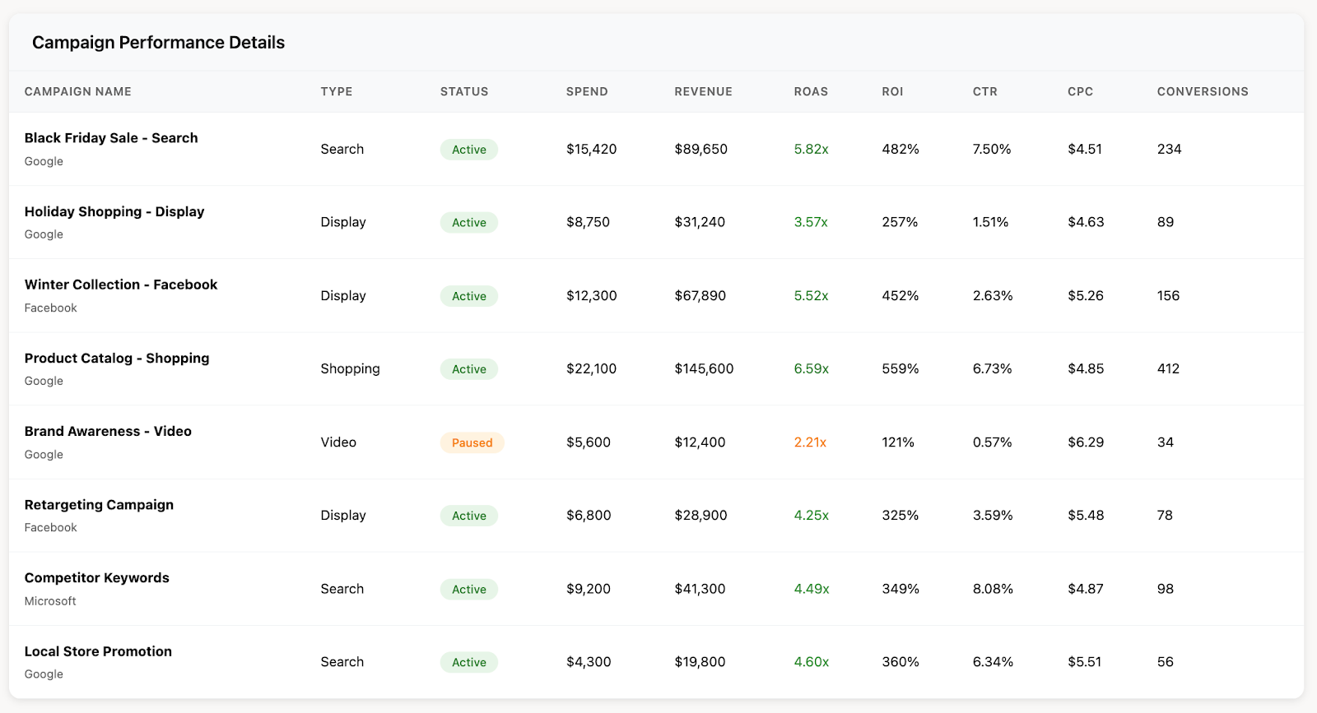
Task: Click the REVENUE column header
Action: tap(704, 91)
